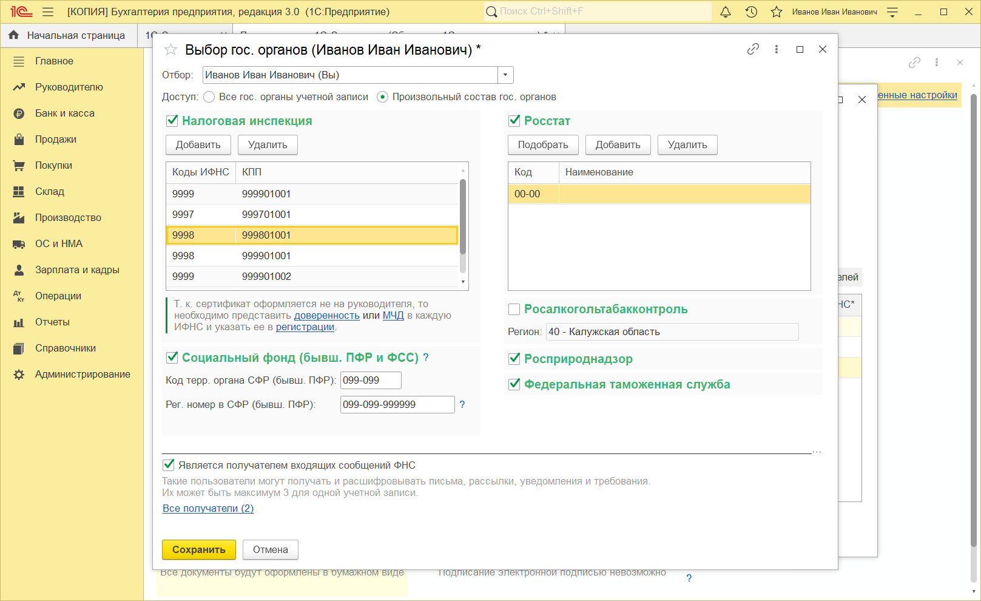This screenshot has height=601, width=981.
Task: Go to home page icon
Action: coord(14,35)
